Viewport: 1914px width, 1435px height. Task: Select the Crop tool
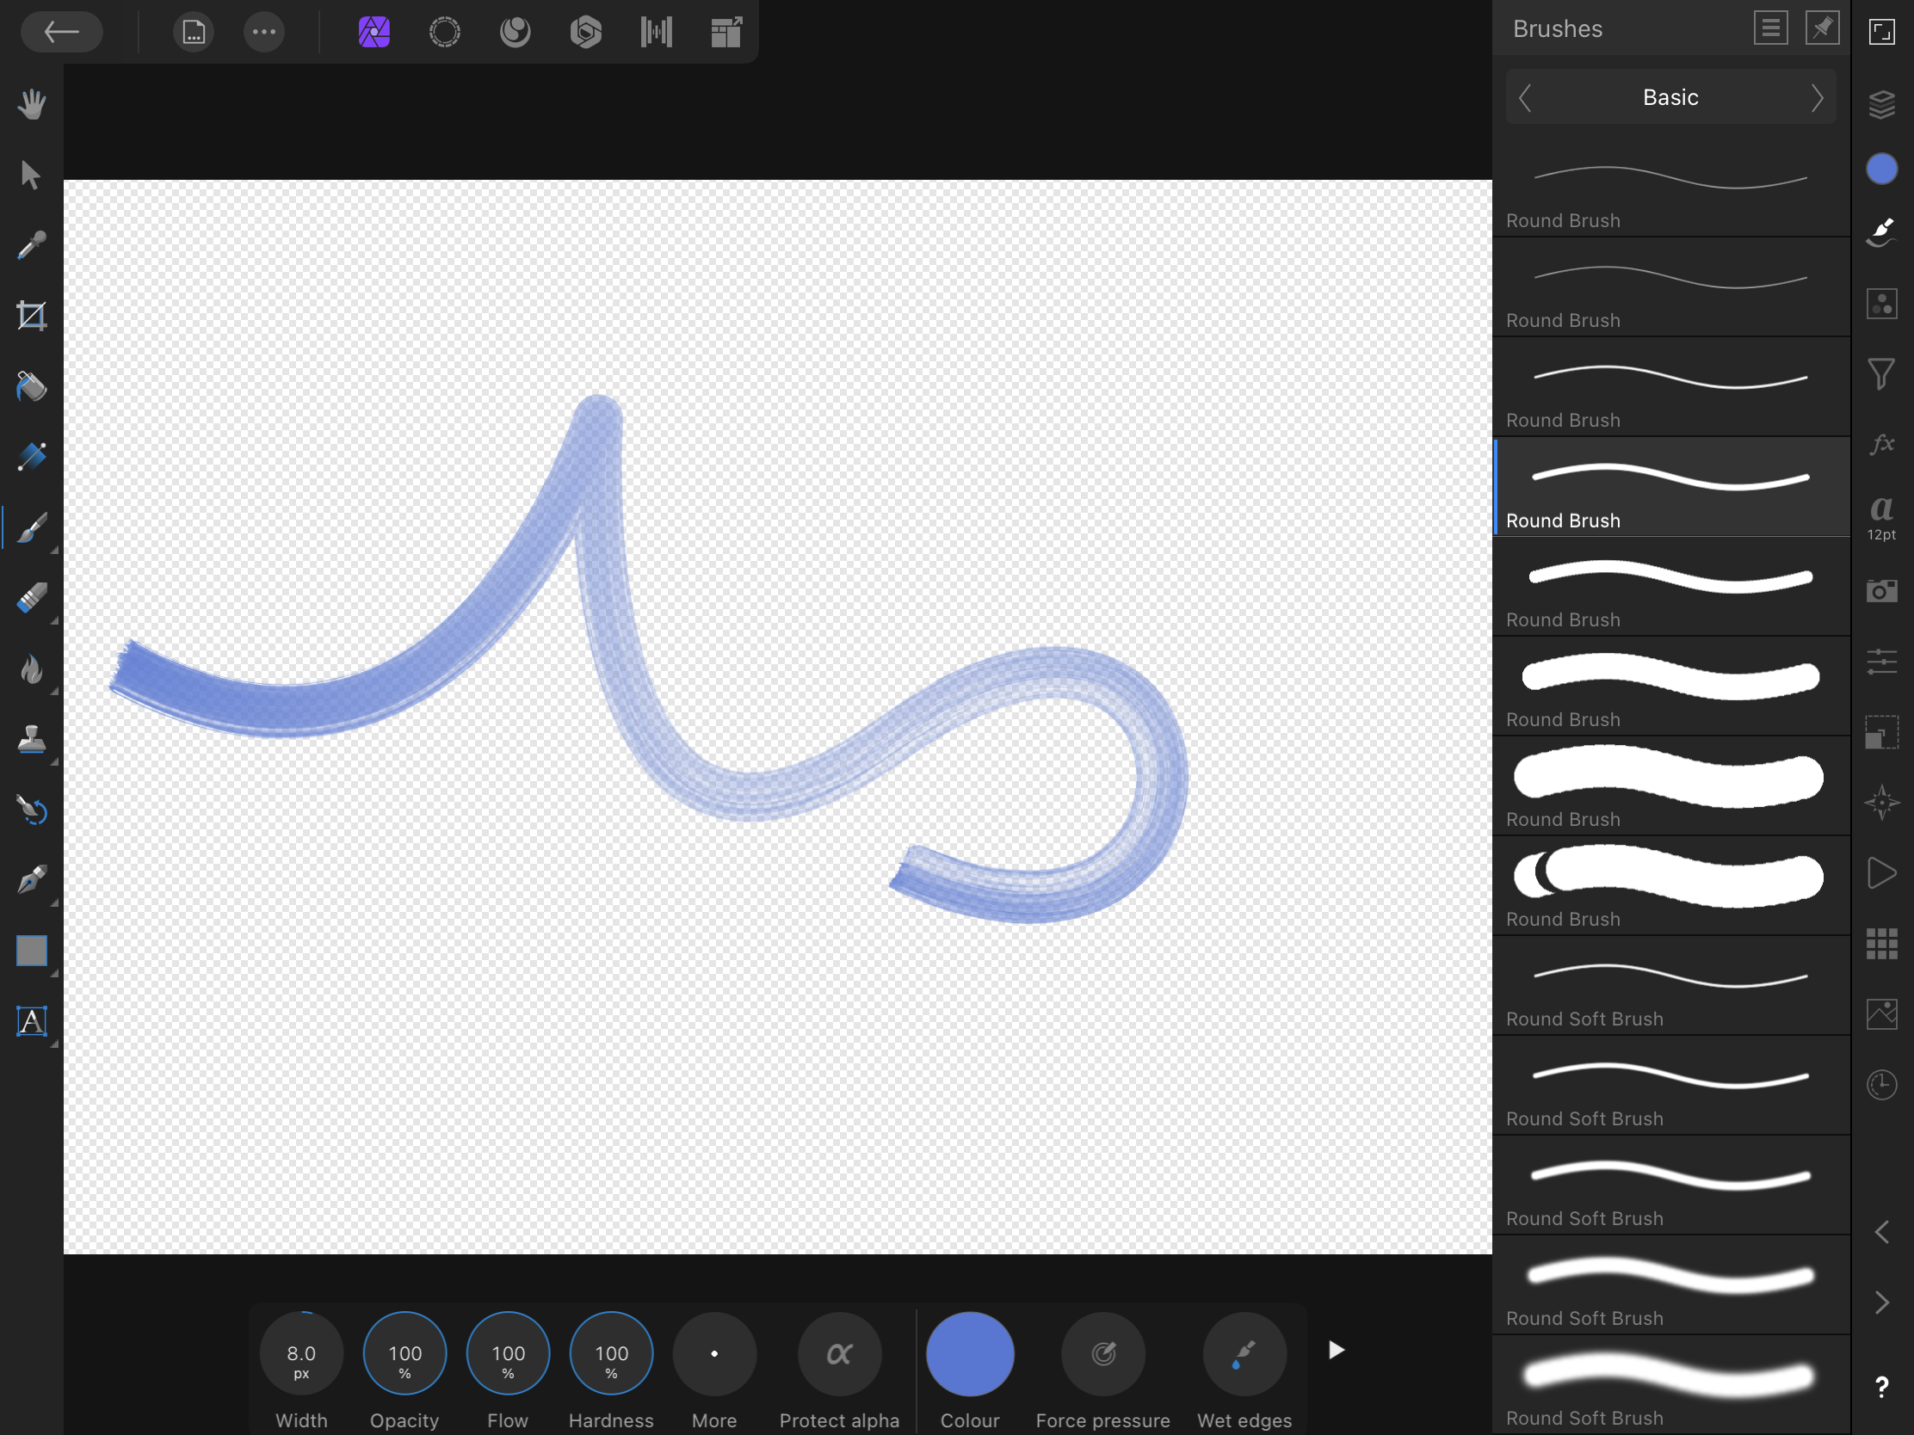pos(32,316)
